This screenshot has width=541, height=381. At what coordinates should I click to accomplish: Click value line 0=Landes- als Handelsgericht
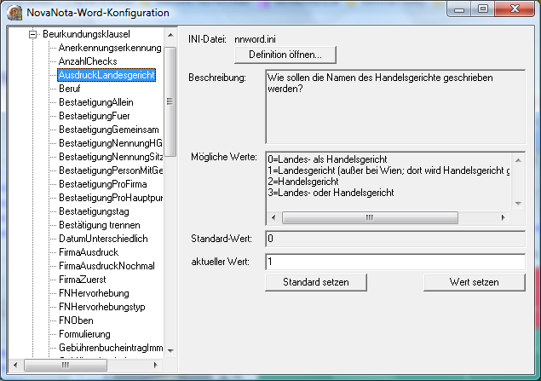(x=327, y=159)
